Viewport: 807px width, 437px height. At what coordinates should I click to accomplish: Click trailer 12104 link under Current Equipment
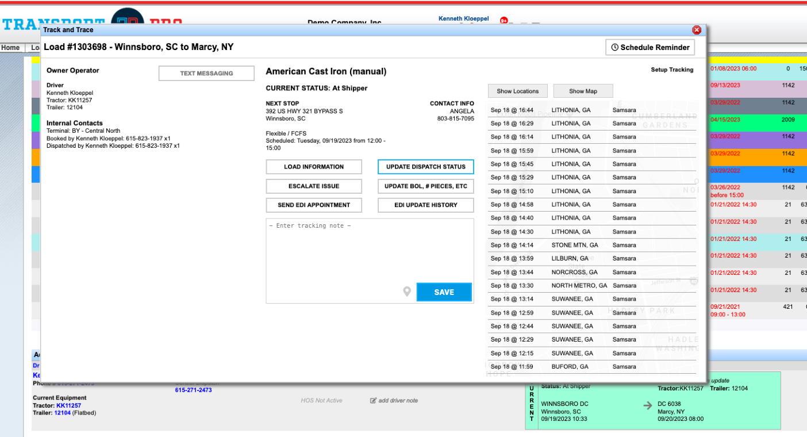pos(62,413)
